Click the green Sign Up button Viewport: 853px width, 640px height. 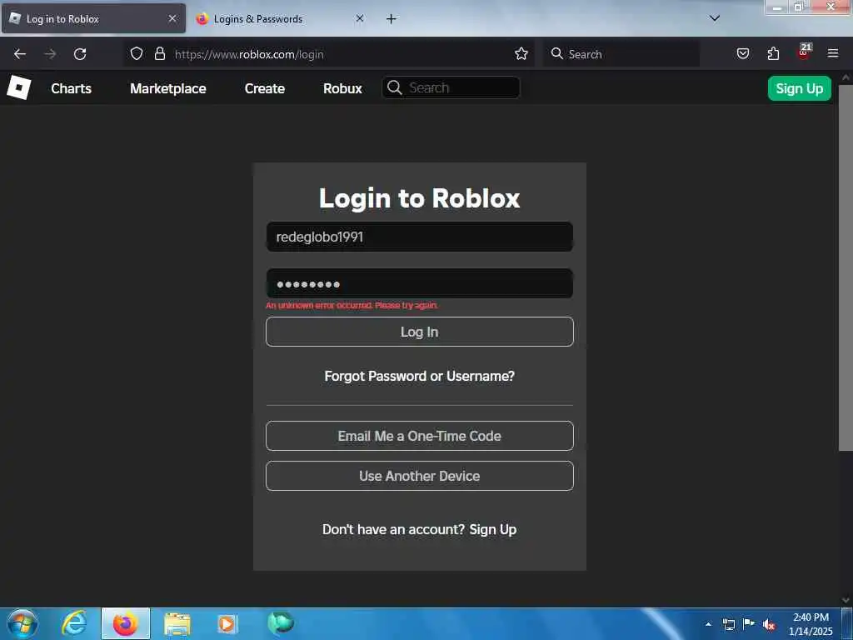(799, 88)
